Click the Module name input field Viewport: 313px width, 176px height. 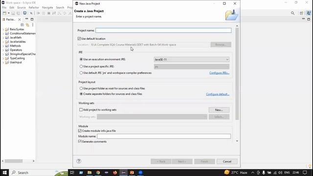[164, 136]
